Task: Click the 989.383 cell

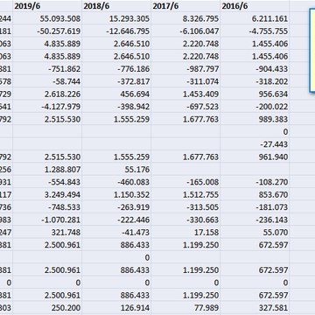Action: [x=255, y=119]
